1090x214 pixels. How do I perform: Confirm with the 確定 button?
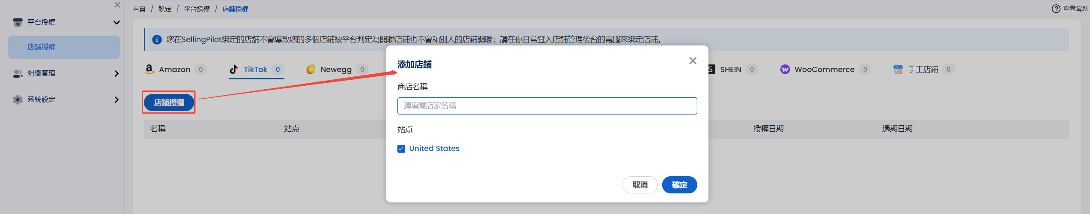pos(679,185)
